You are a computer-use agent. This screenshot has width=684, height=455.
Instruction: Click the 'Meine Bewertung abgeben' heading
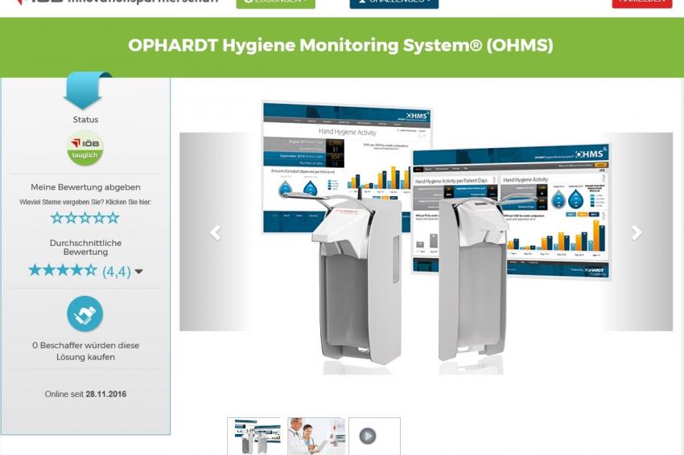[x=85, y=187]
